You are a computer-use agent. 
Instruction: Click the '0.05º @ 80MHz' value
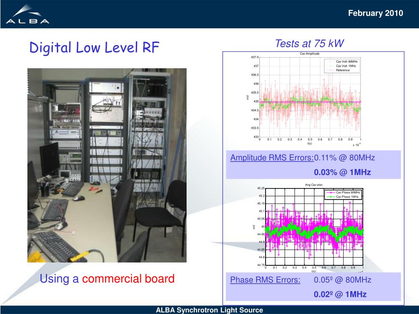[342, 280]
